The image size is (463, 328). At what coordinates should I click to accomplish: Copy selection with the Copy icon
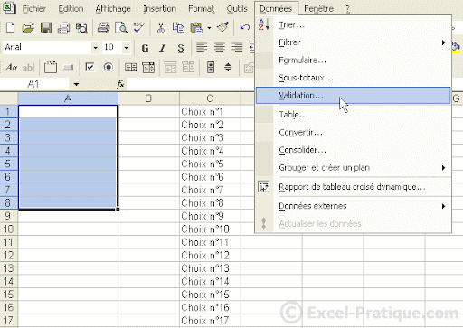(x=178, y=28)
